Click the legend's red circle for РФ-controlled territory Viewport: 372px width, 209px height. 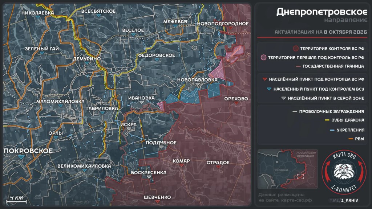(x=296, y=49)
